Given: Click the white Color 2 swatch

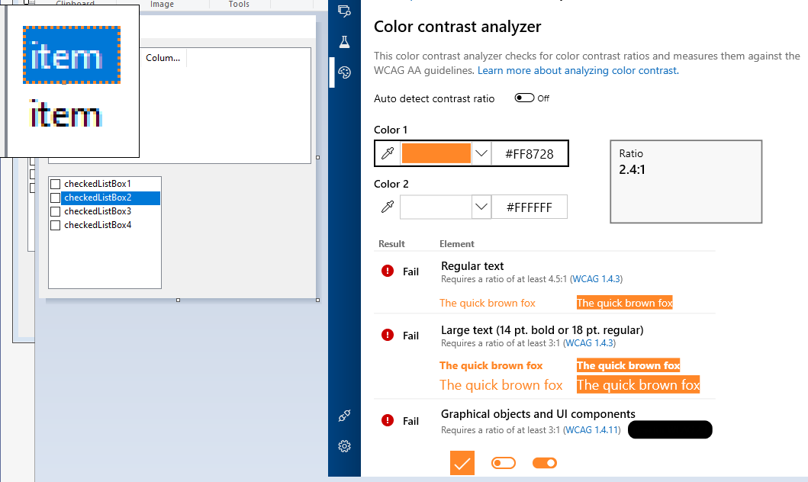Looking at the screenshot, I should coord(436,207).
